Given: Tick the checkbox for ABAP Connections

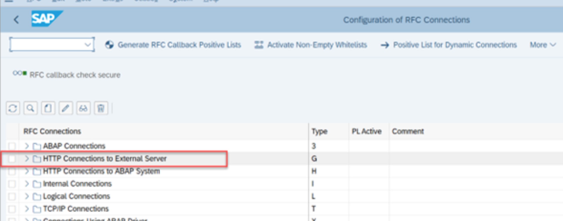Looking at the screenshot, I should pos(12,146).
